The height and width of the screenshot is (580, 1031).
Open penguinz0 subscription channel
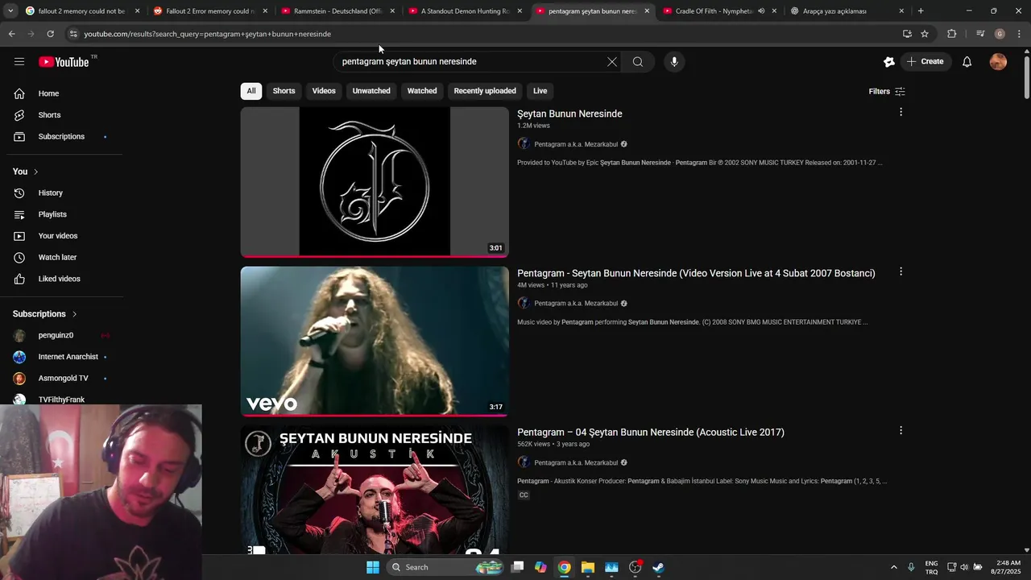tap(56, 335)
